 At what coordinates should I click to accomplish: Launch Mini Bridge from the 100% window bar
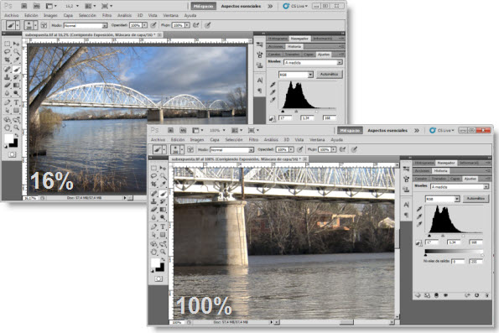coord(183,130)
